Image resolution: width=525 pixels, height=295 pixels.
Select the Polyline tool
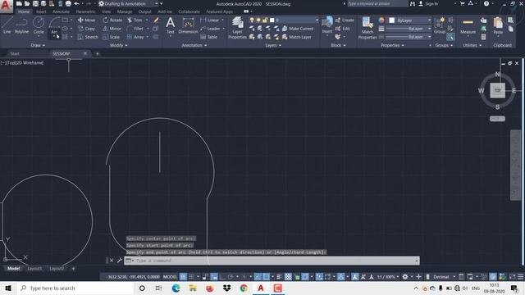coord(21,25)
